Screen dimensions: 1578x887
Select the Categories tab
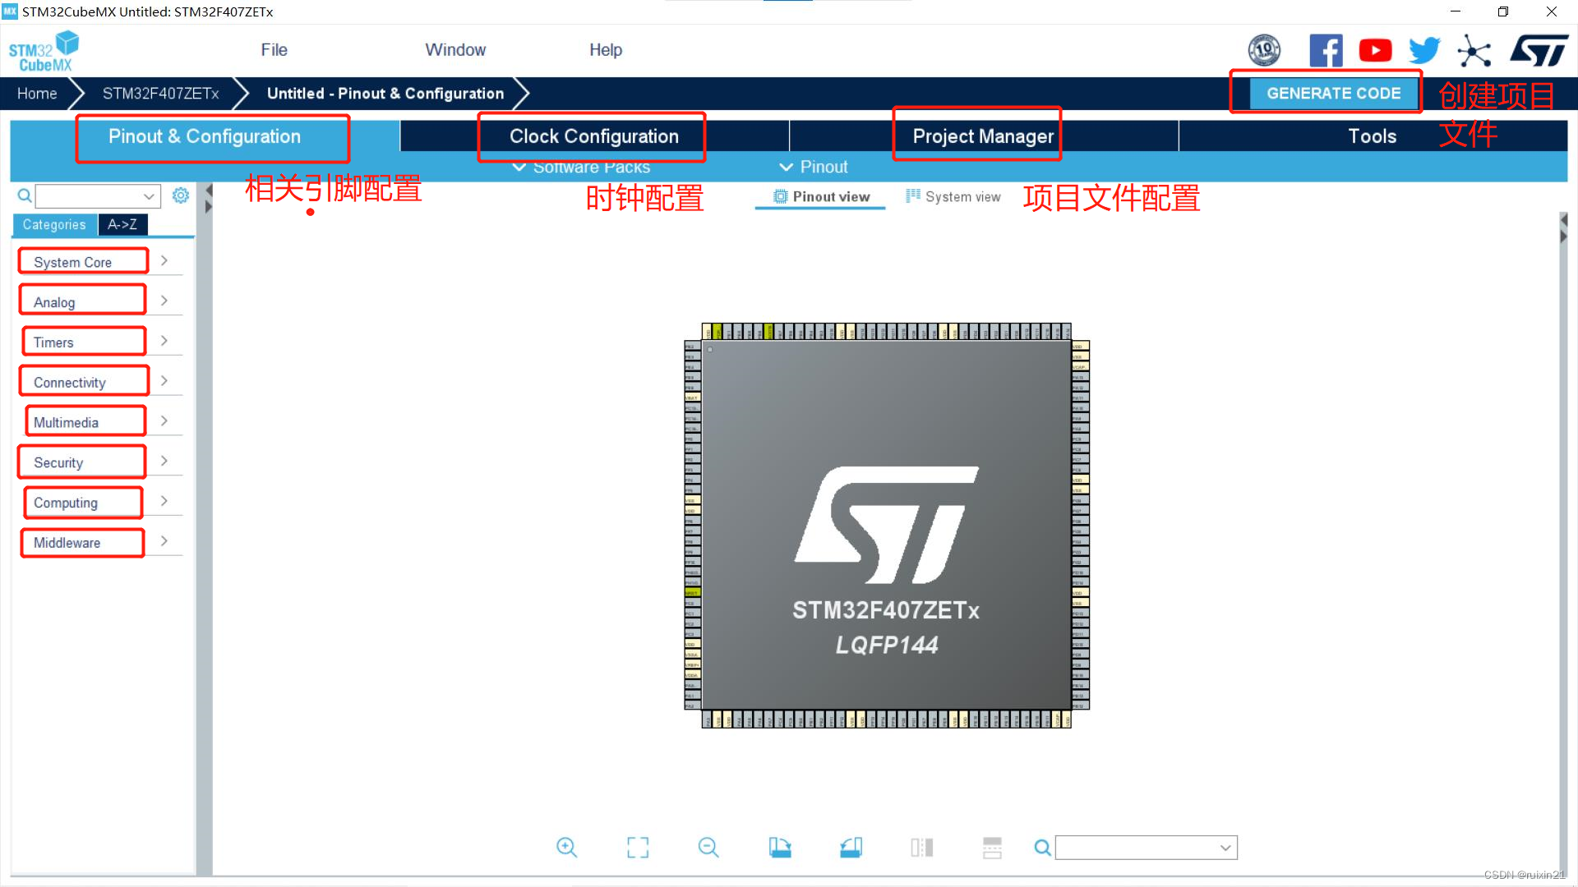[54, 225]
